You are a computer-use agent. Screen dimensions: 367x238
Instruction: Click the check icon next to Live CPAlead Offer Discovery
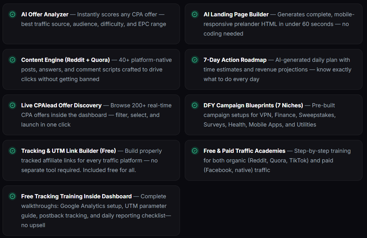click(x=13, y=105)
